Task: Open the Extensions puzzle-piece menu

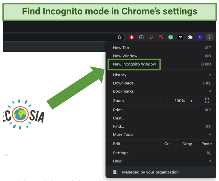Action: click(190, 37)
